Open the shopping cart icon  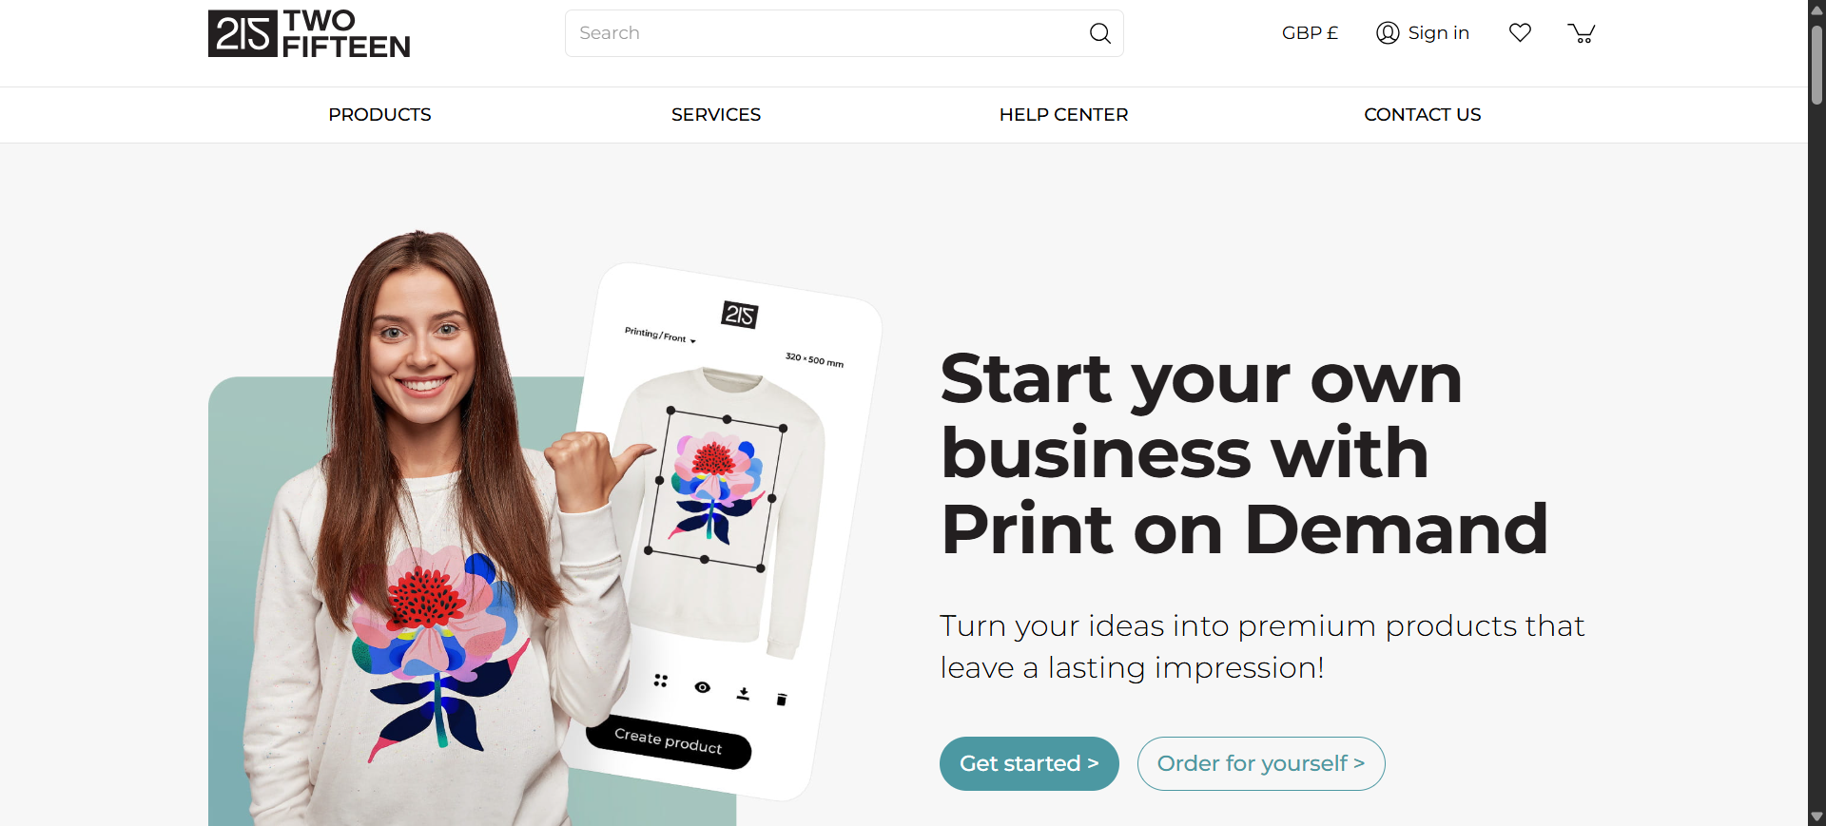coord(1581,33)
